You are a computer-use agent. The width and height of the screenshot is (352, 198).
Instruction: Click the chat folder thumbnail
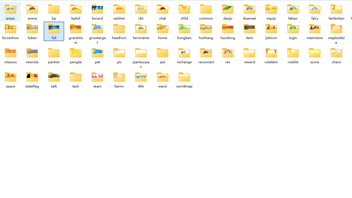(x=163, y=9)
